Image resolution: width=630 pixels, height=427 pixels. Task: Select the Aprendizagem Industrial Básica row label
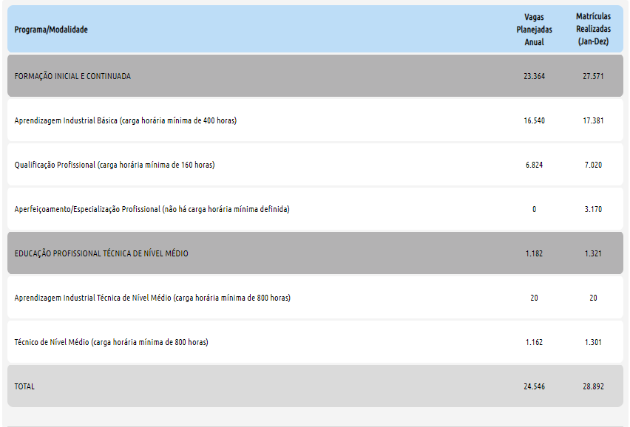pos(126,120)
